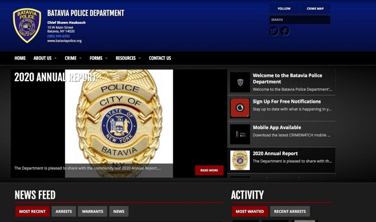Open the Contact Us page

coord(160,58)
